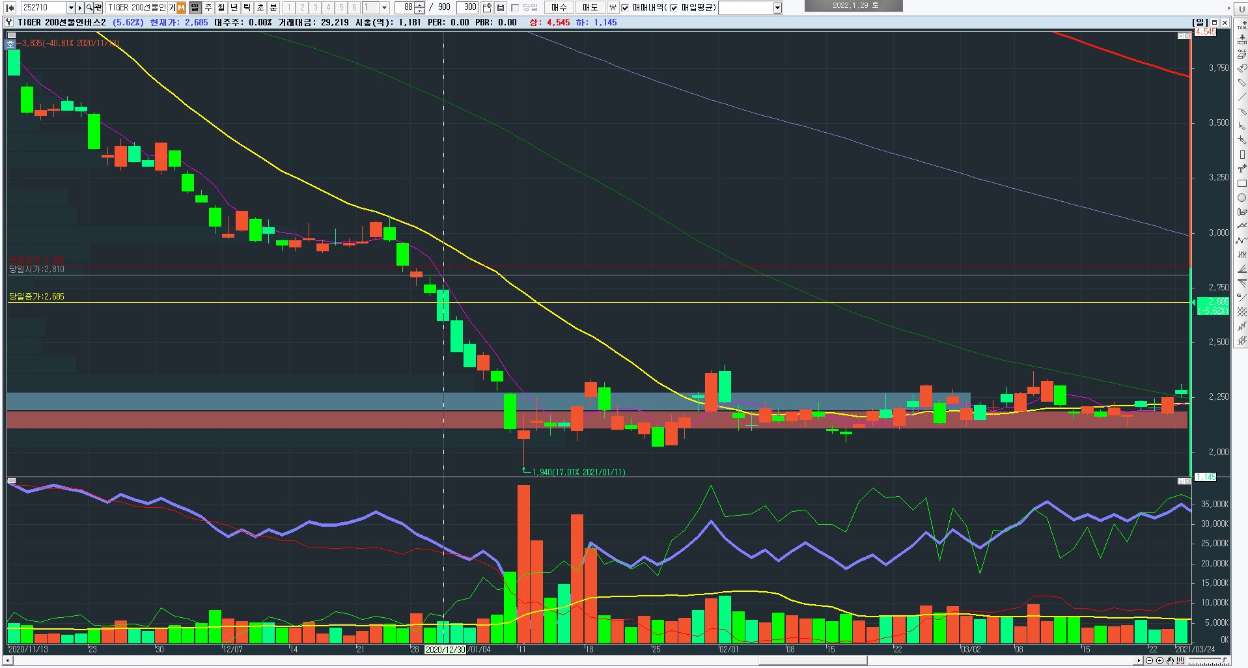
Task: Toggle the 매매내역 checkbox
Action: (626, 7)
